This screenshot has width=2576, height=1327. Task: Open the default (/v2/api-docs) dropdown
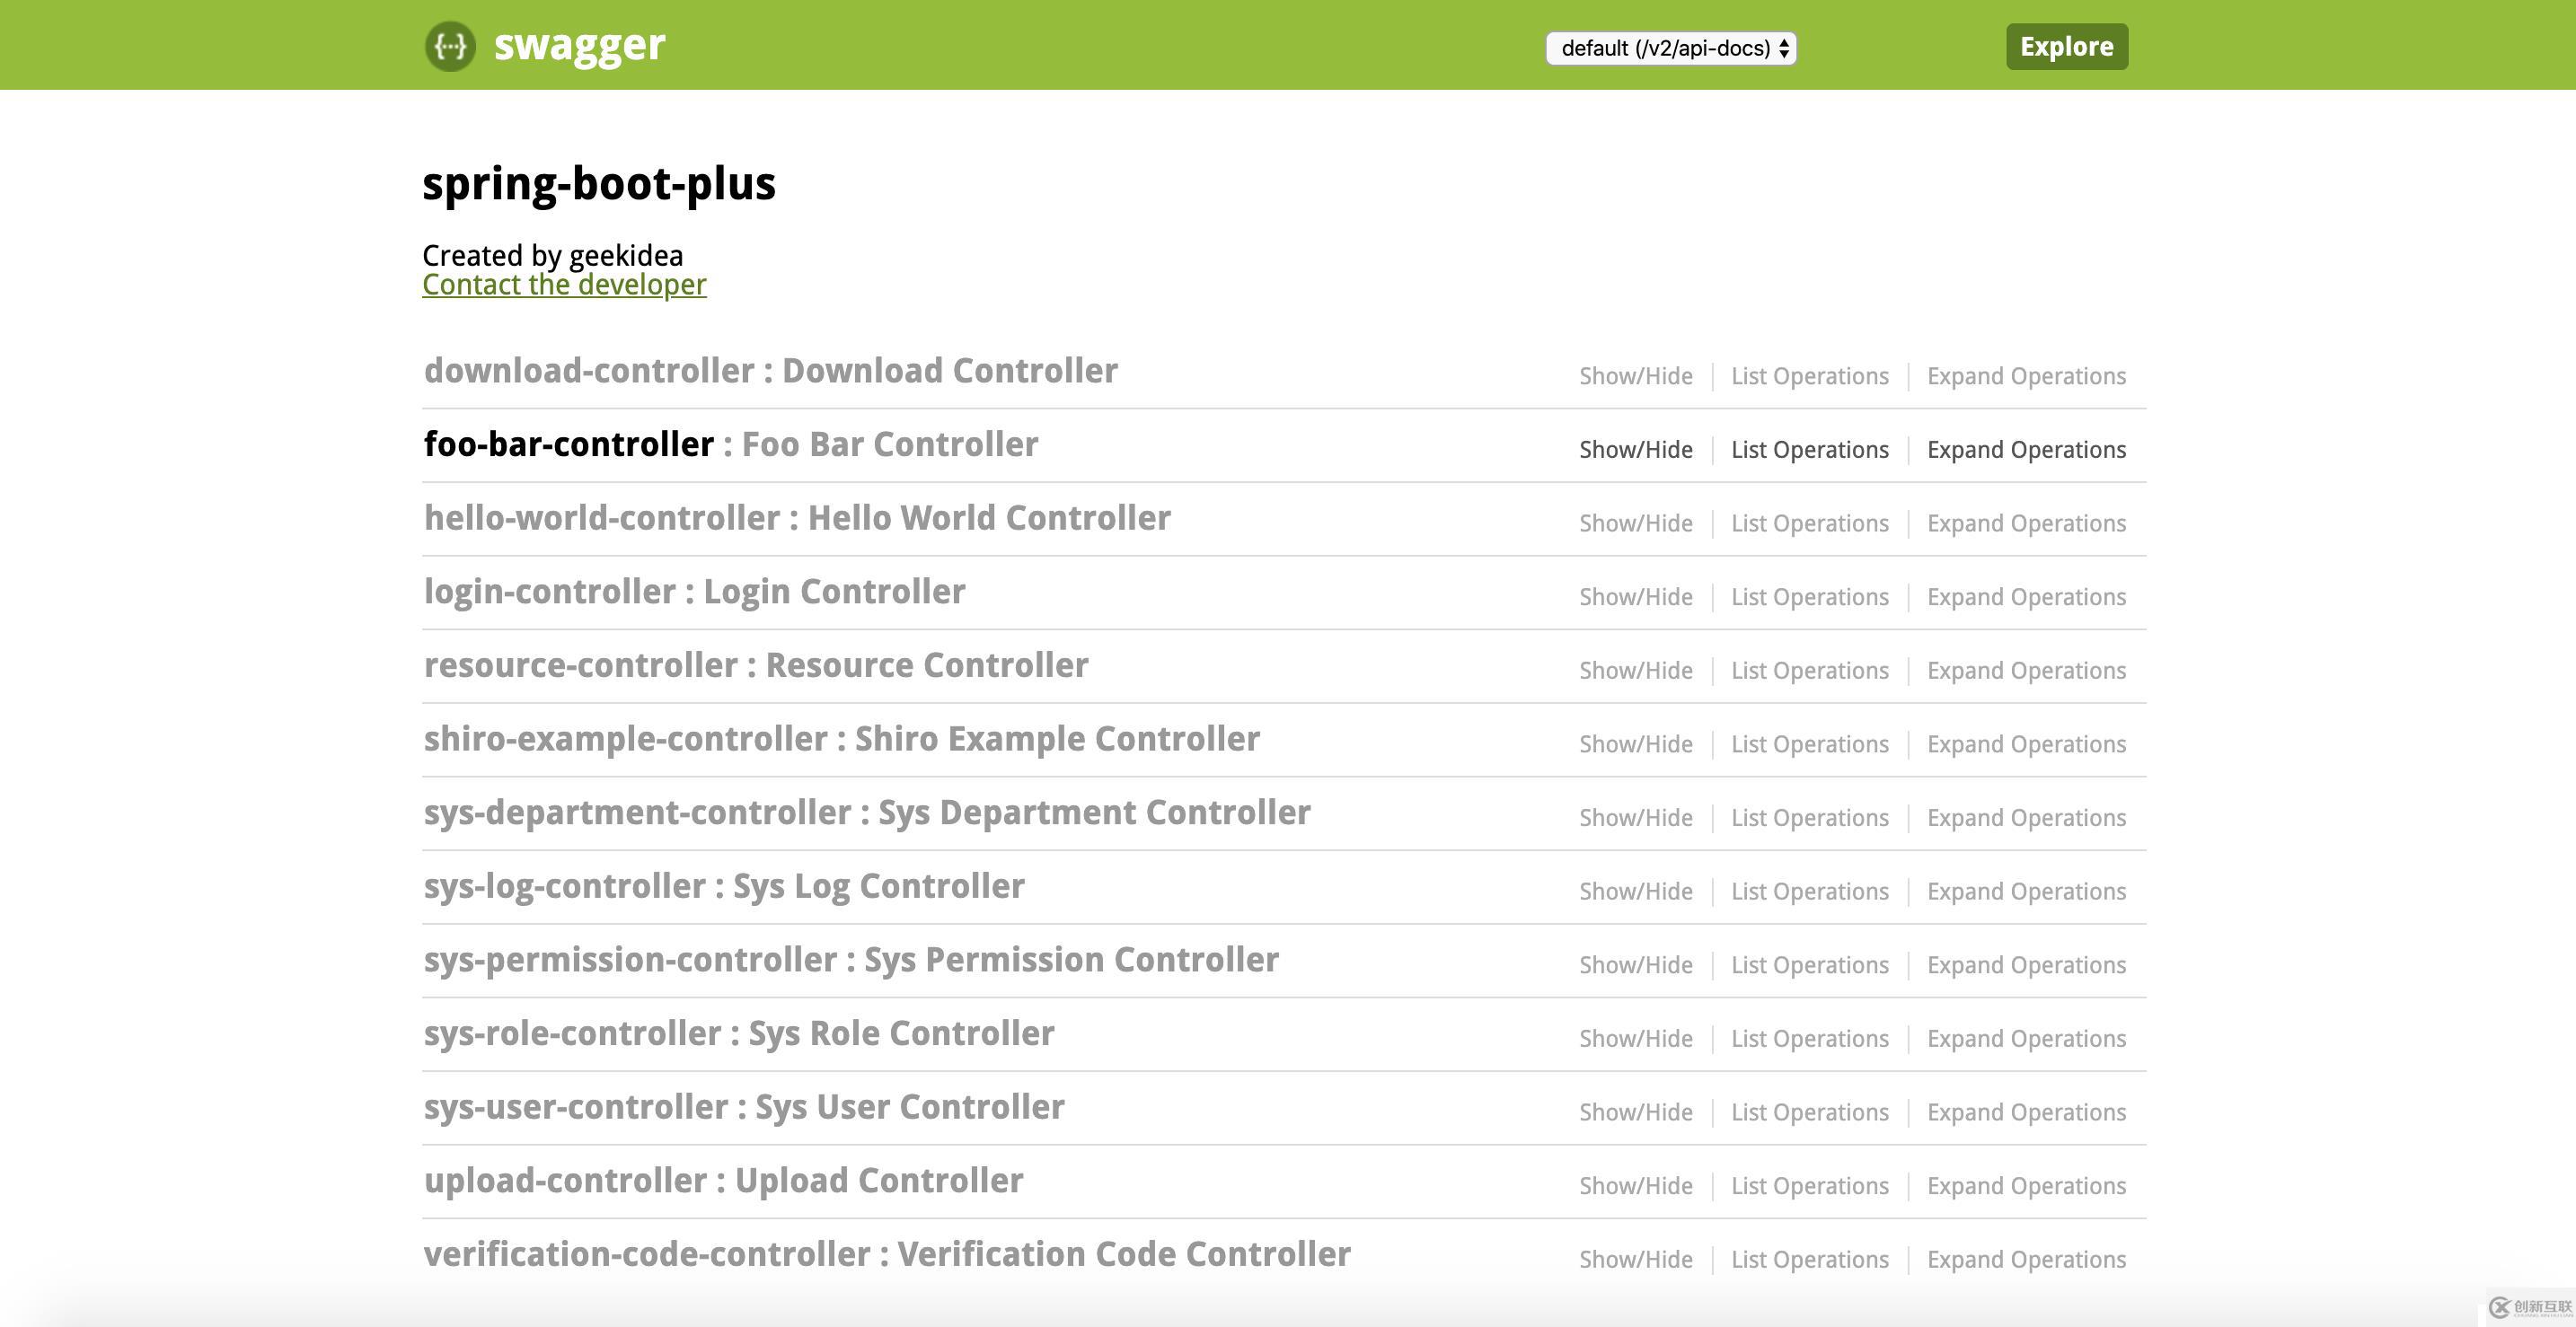1671,48
